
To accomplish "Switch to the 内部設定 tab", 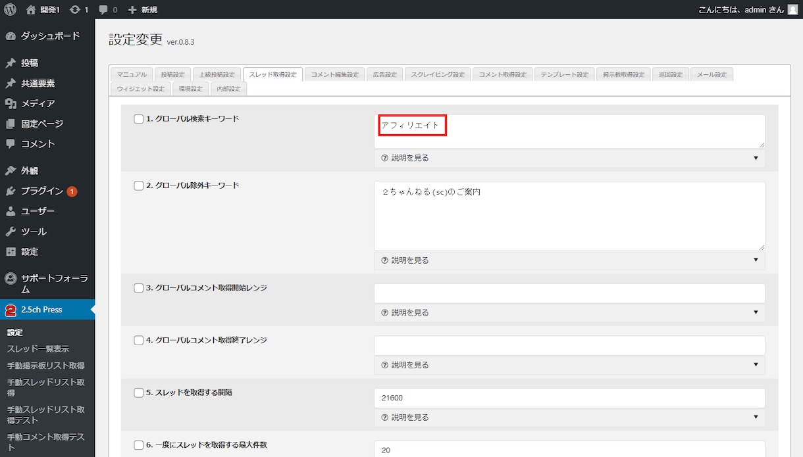I will [x=229, y=88].
